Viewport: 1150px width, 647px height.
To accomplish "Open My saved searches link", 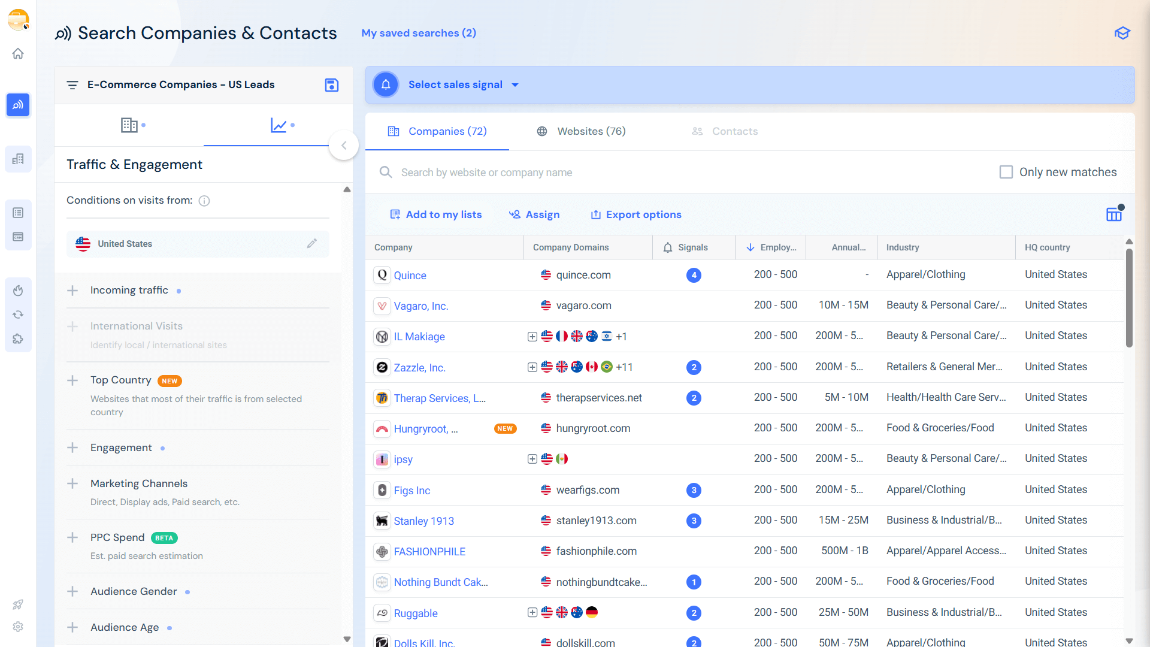I will [x=418, y=33].
